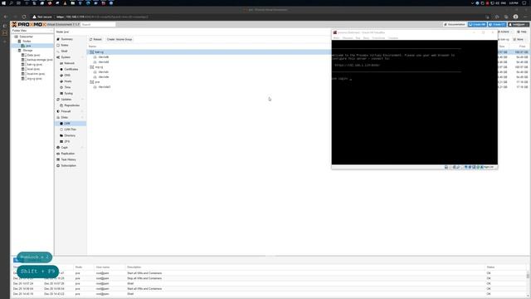Select the Directory entry under Disks
531x299 pixels.
point(70,135)
